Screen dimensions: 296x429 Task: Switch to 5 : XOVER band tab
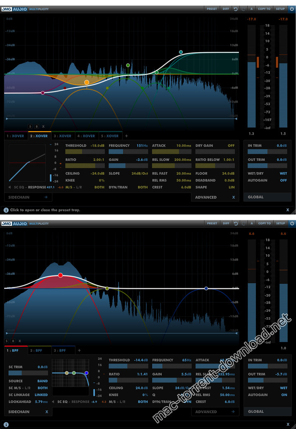110,136
